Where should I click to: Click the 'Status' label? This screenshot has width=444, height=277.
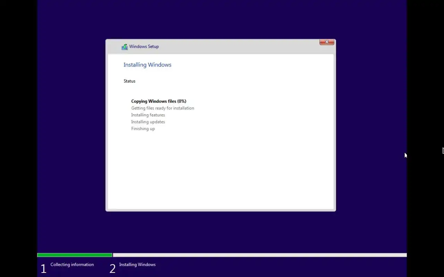[x=129, y=81]
